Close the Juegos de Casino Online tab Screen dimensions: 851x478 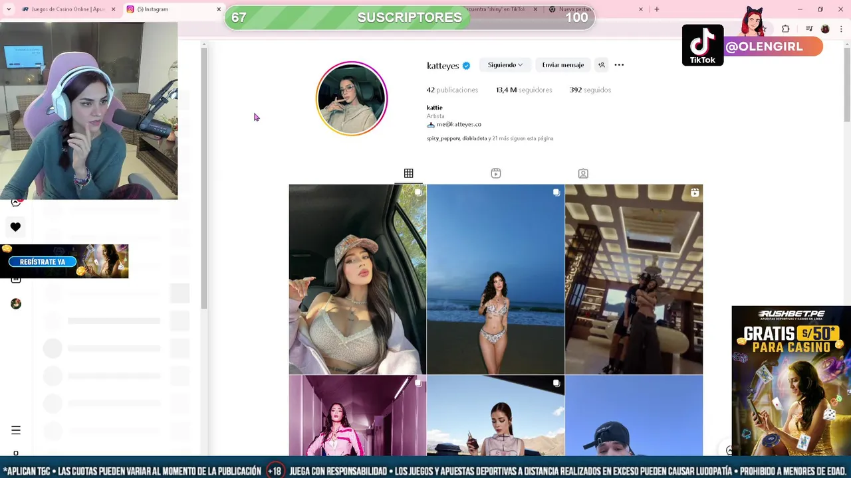[113, 9]
